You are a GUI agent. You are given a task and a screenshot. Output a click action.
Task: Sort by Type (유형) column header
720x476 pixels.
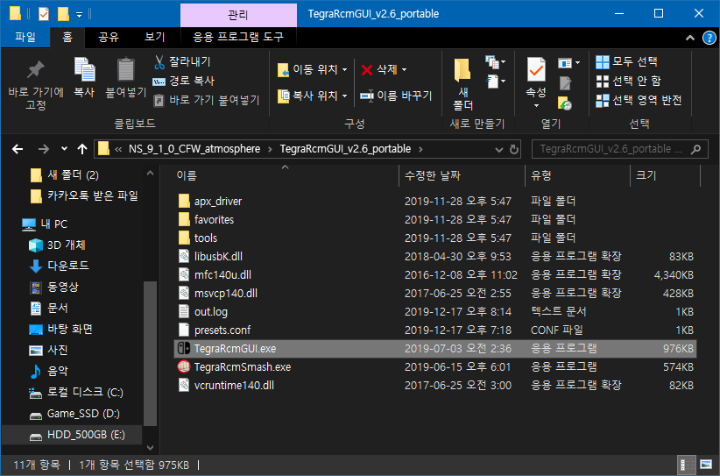click(577, 175)
